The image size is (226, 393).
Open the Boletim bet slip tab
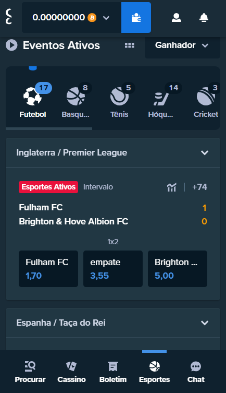pos(113,372)
